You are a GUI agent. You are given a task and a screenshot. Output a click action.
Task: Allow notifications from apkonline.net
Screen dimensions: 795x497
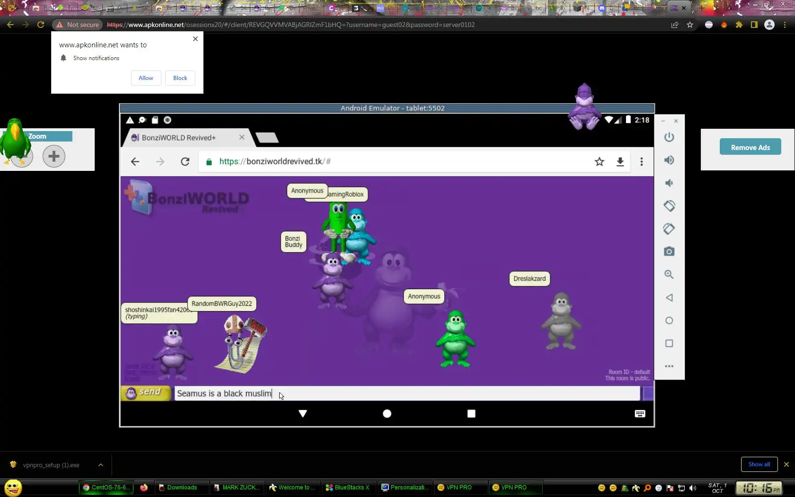point(146,78)
